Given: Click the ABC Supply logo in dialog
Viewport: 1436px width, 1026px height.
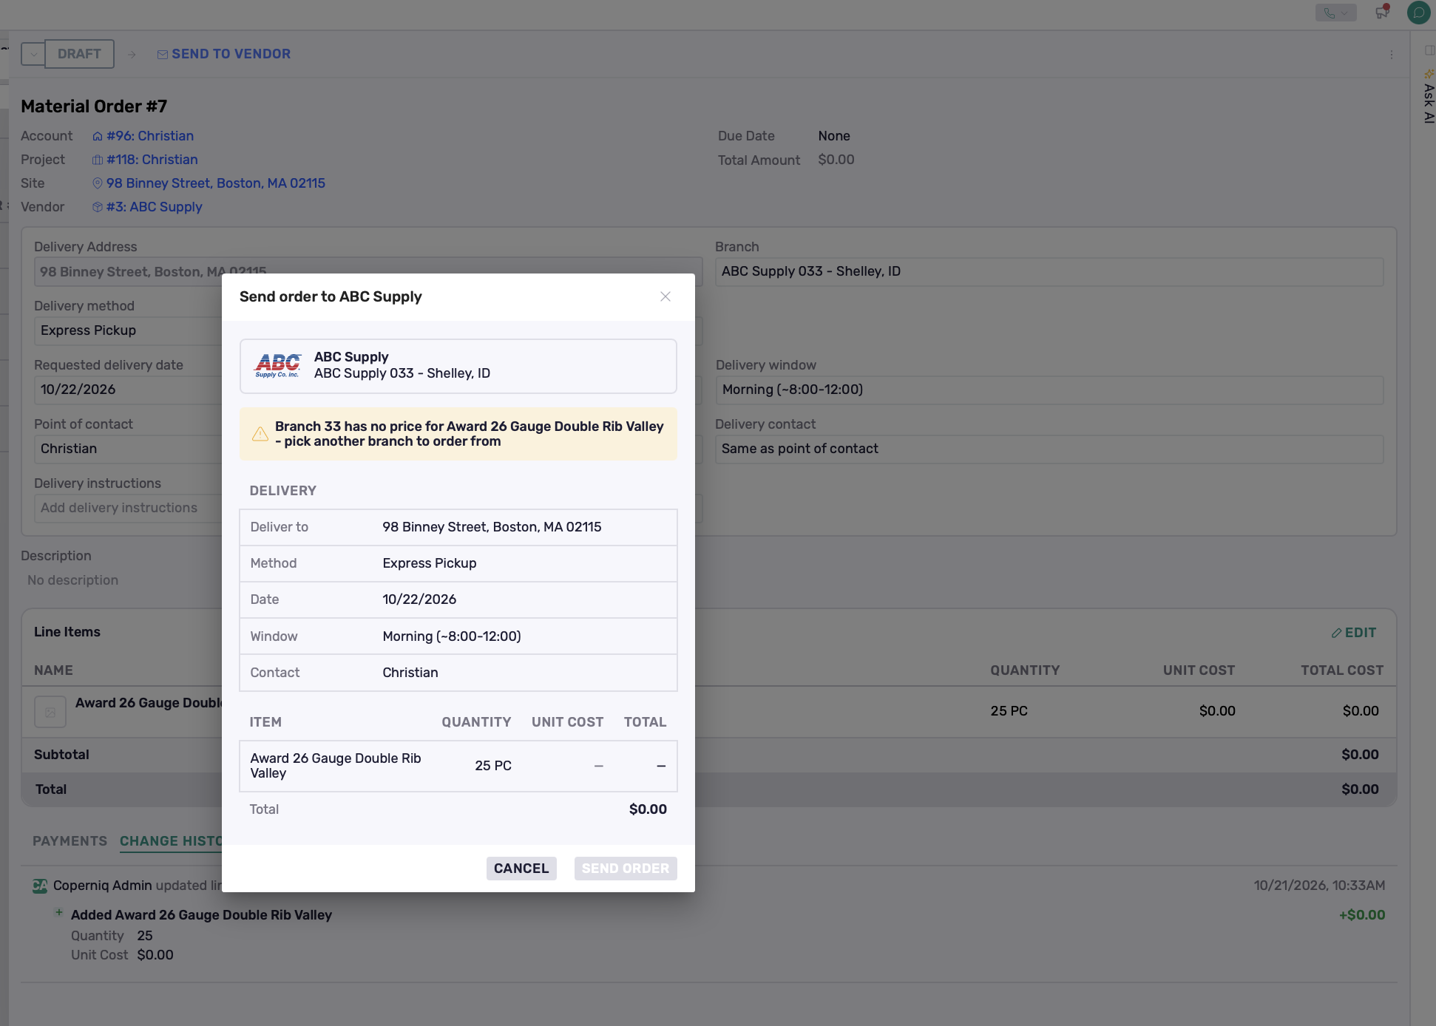Looking at the screenshot, I should click(x=277, y=365).
